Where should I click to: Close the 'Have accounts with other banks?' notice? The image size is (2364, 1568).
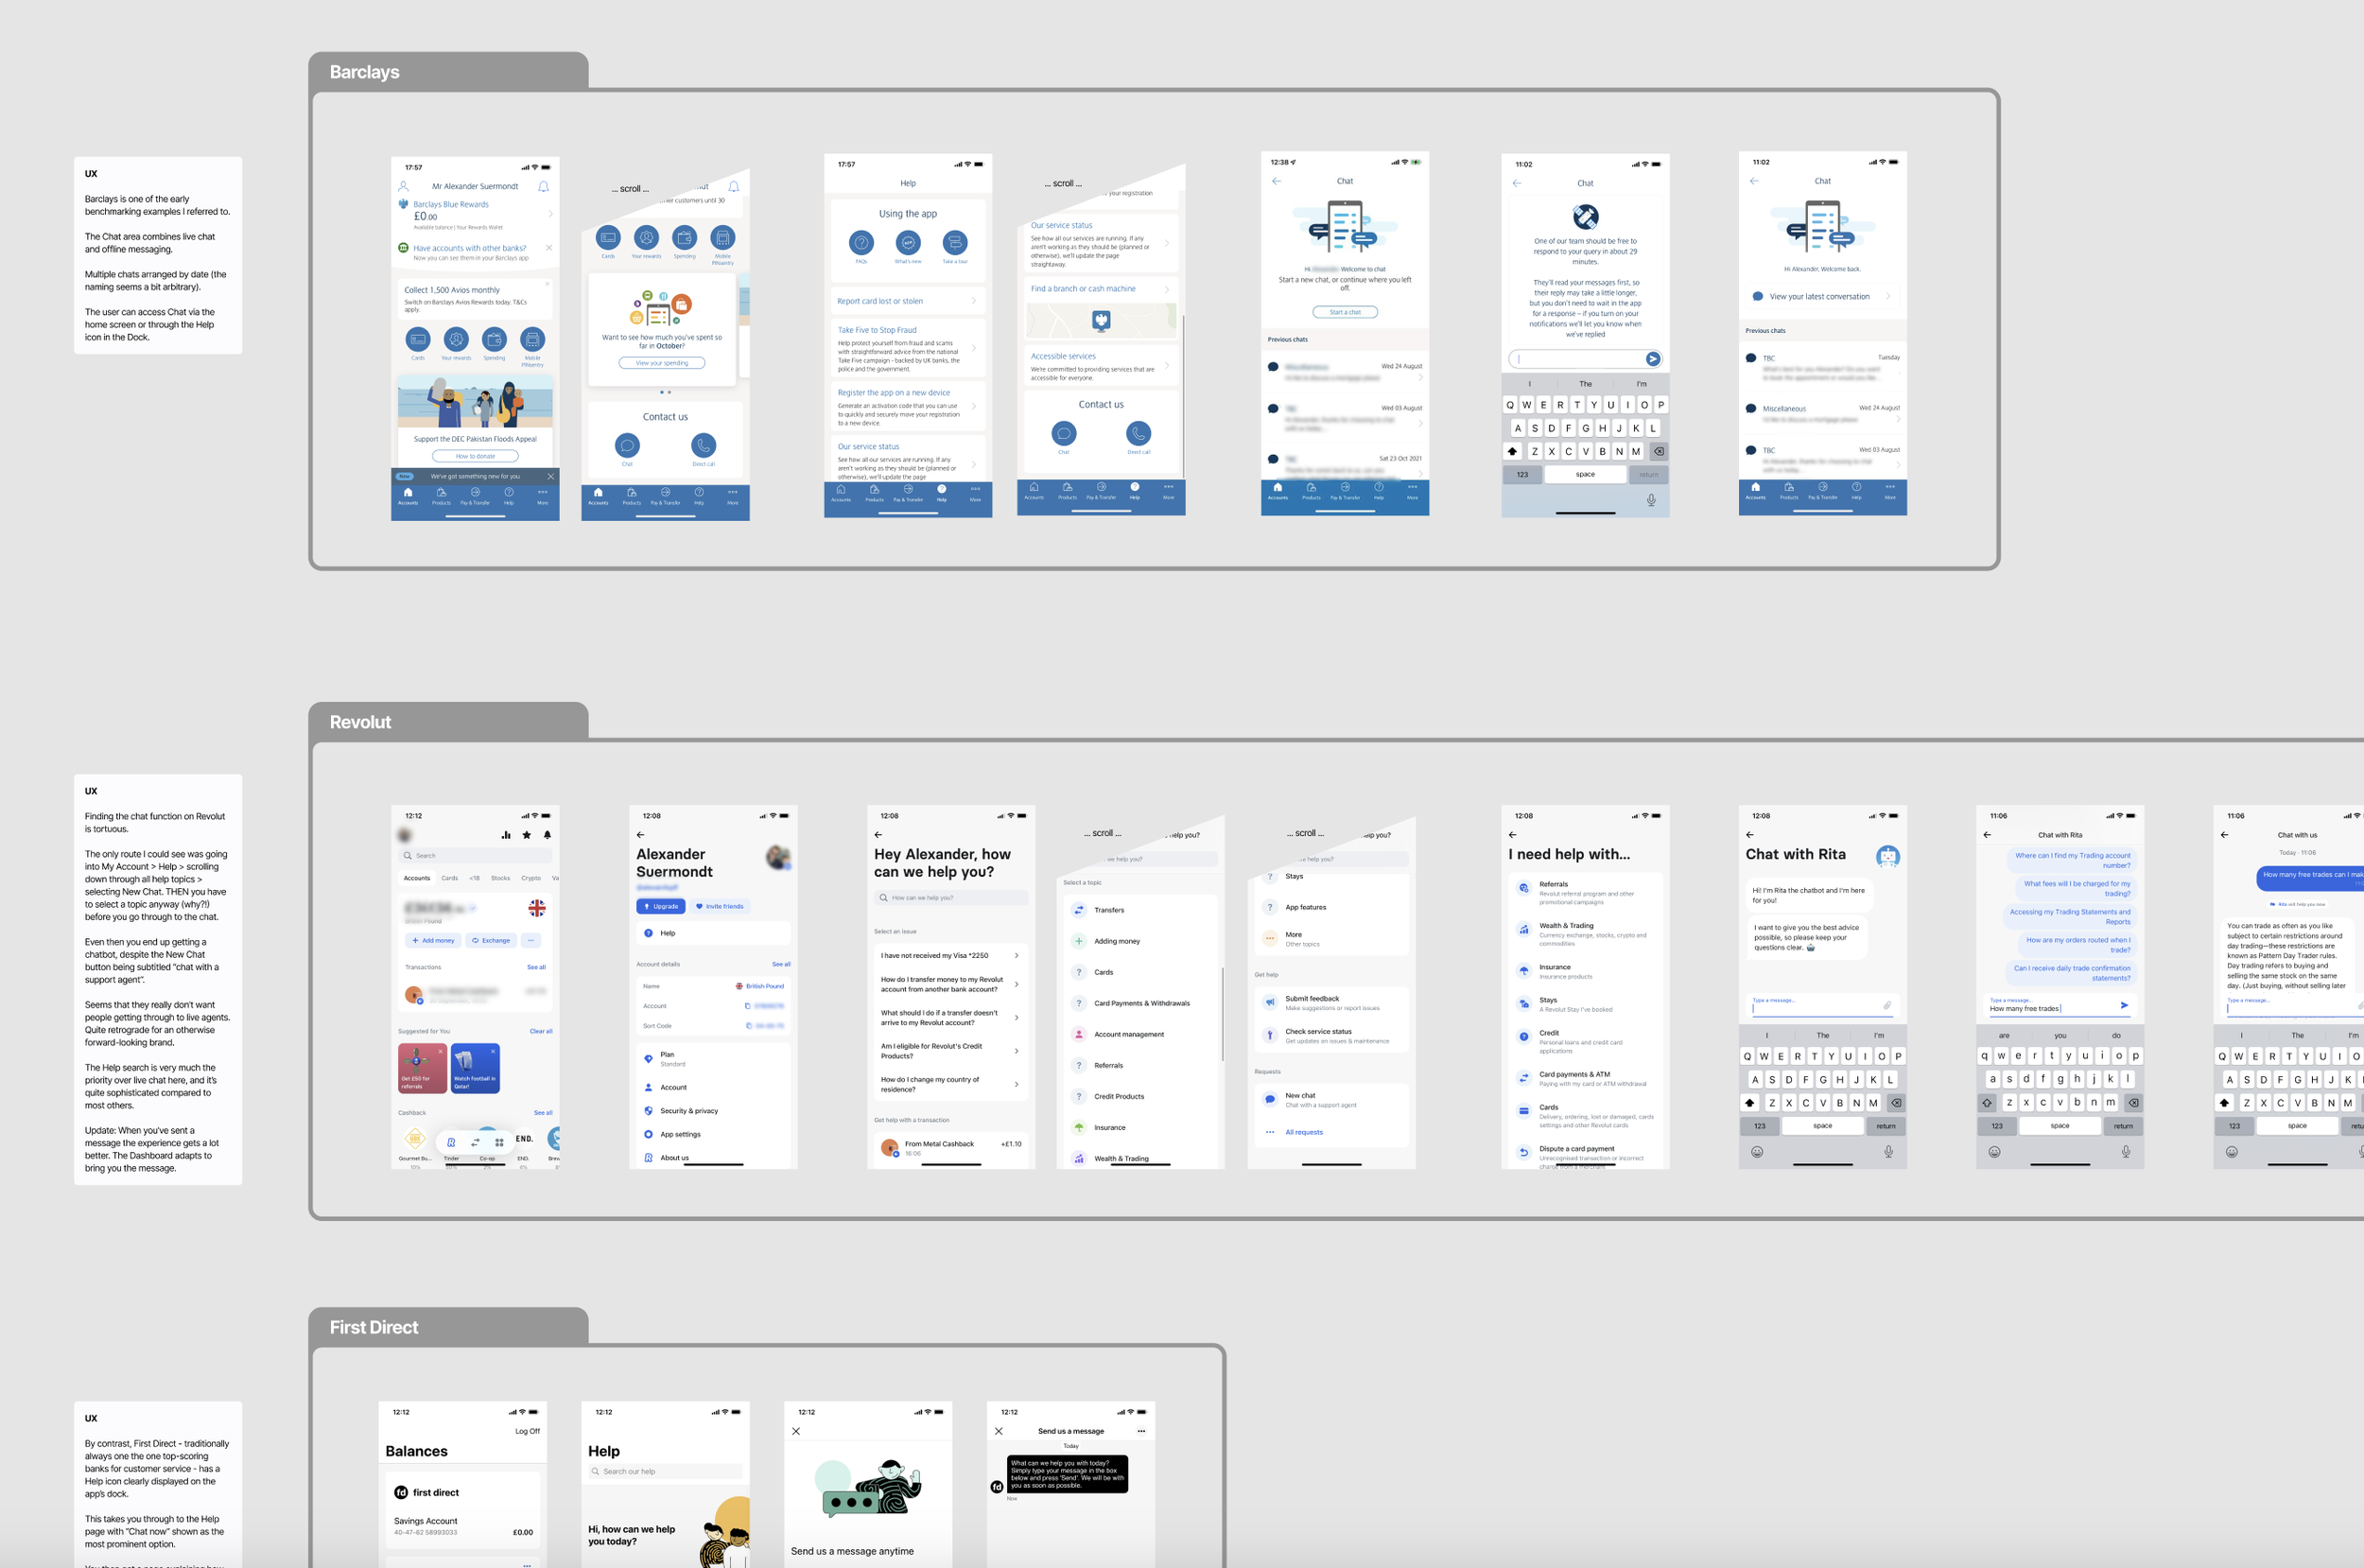[548, 248]
